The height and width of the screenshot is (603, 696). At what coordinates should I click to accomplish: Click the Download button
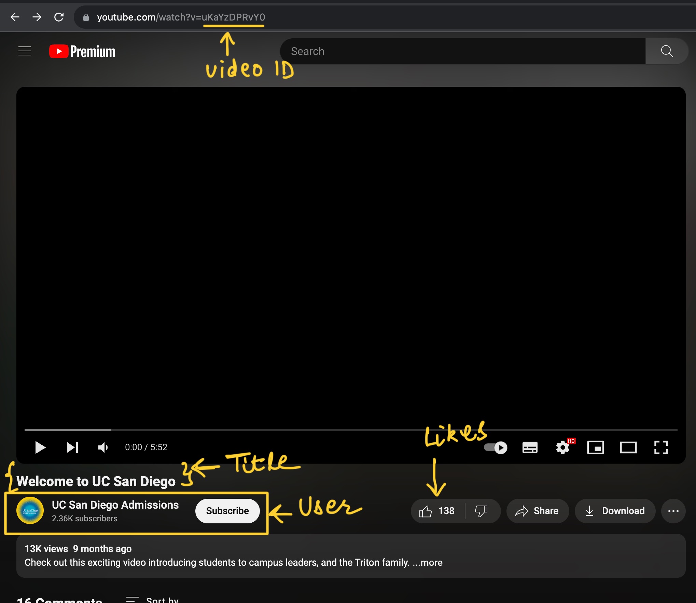click(x=615, y=511)
